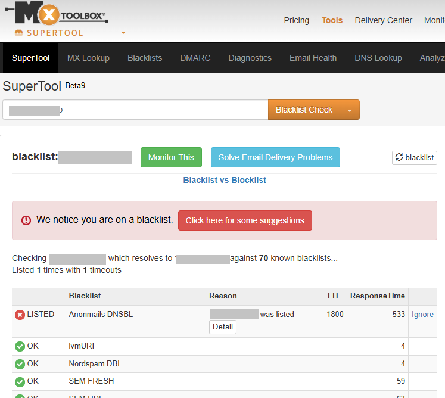
Task: Click the red LISTED status icon
Action: click(20, 315)
